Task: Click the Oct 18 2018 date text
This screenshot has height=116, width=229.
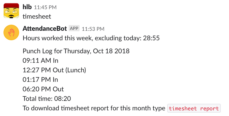Action: click(x=111, y=51)
